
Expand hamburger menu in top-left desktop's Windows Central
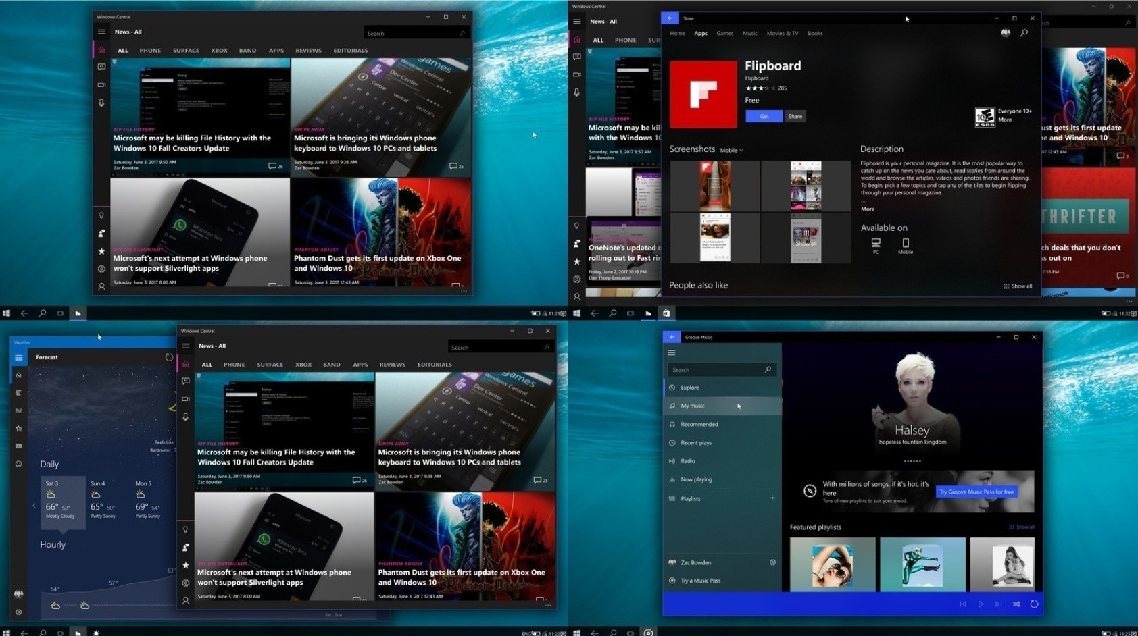pyautogui.click(x=101, y=32)
